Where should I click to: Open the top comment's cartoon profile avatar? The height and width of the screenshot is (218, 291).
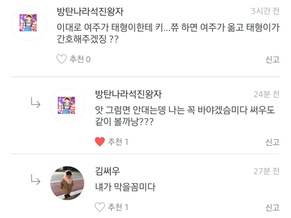(x=29, y=23)
